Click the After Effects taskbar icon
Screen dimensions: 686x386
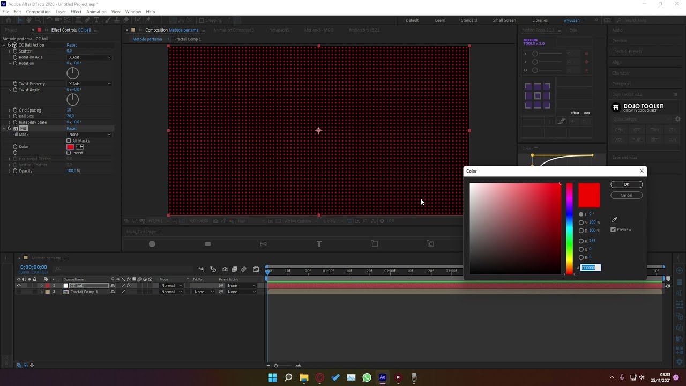click(x=383, y=377)
